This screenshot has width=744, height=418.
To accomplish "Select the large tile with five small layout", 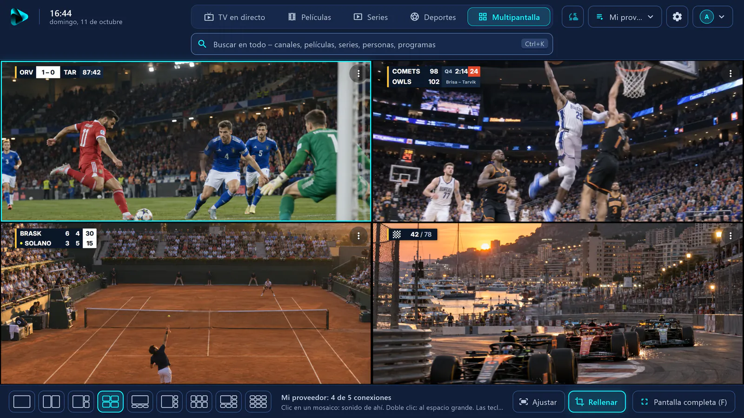I will (x=228, y=402).
